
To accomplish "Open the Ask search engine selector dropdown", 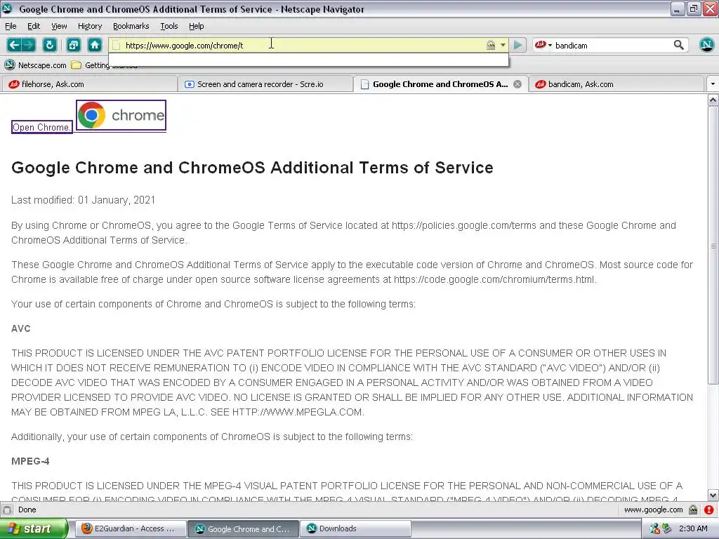I will (543, 45).
